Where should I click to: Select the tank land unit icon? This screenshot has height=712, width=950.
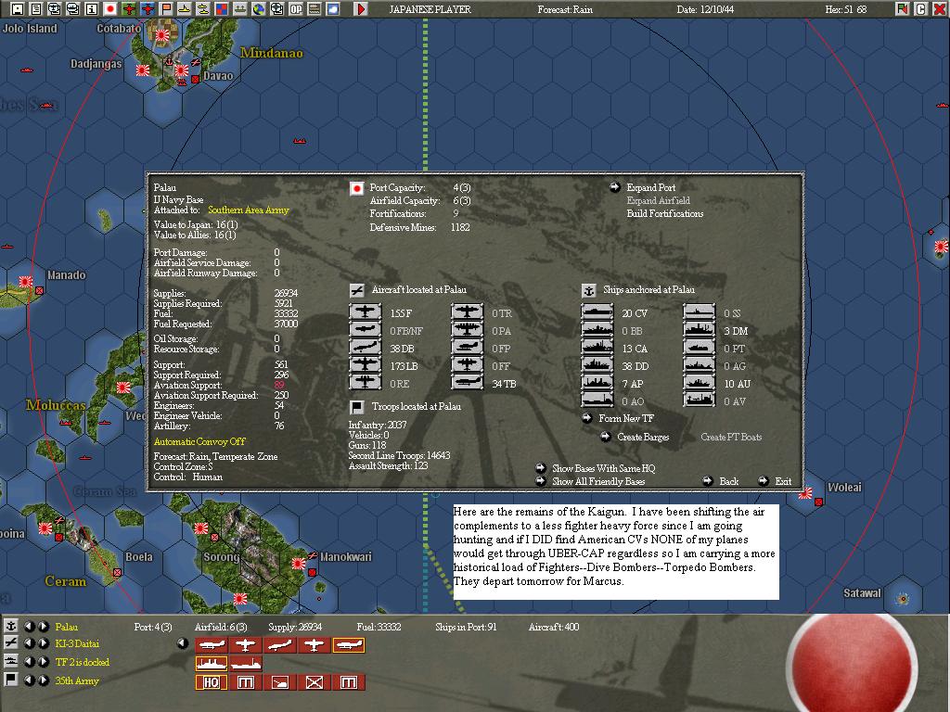280,682
